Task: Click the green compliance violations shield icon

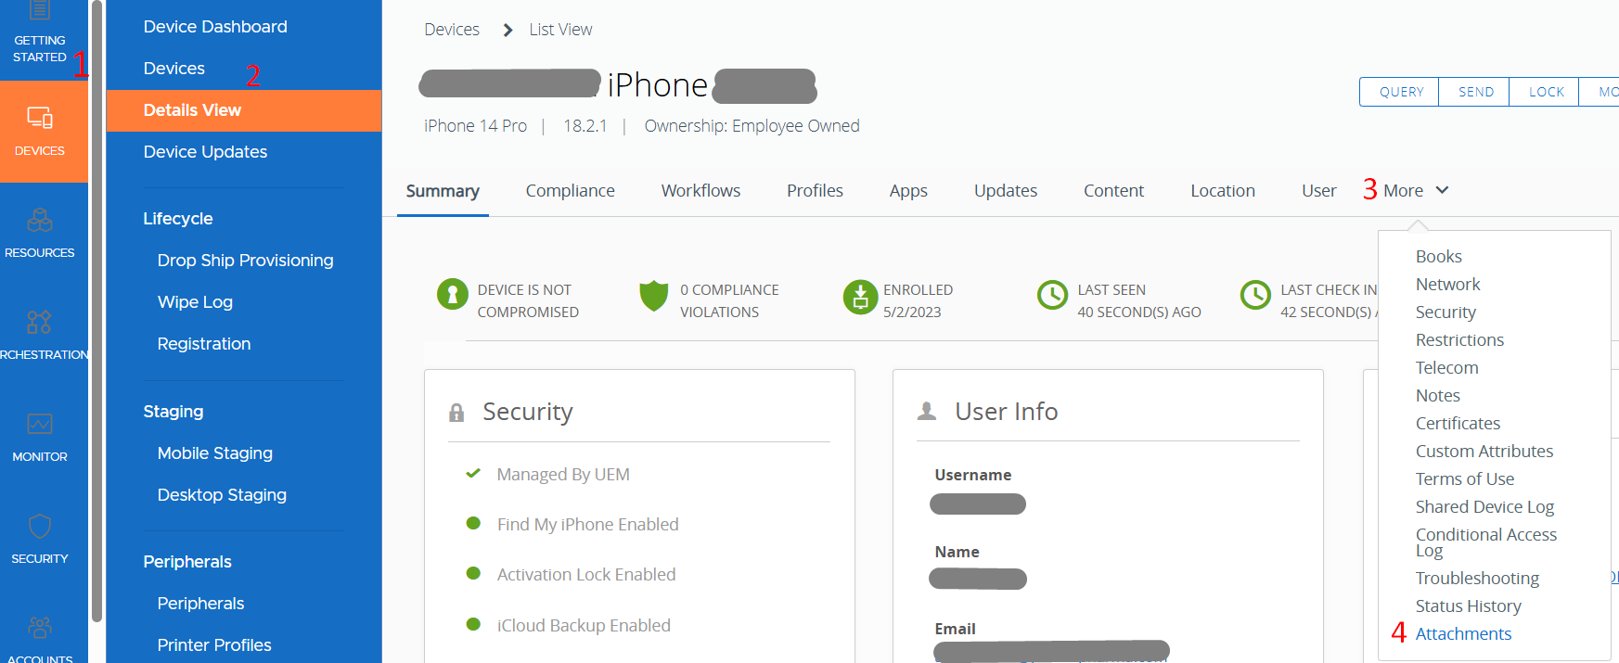Action: (x=654, y=296)
